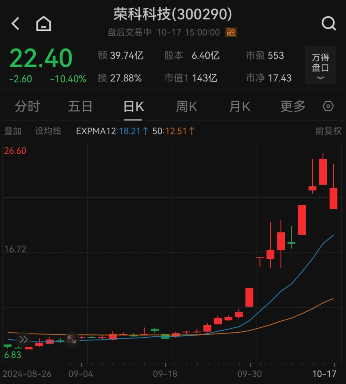Tap the back arrow to return
The image size is (346, 384).
(x=15, y=23)
